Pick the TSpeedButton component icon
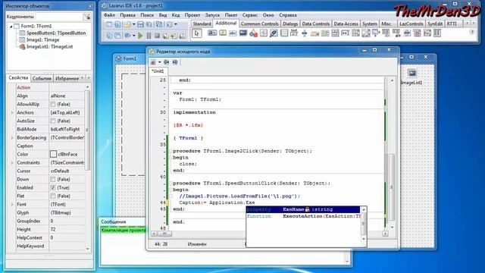The image size is (485, 273). [x=223, y=33]
